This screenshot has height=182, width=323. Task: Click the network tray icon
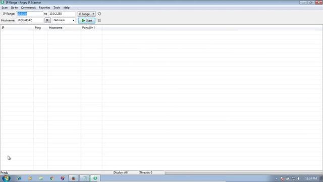point(293,178)
